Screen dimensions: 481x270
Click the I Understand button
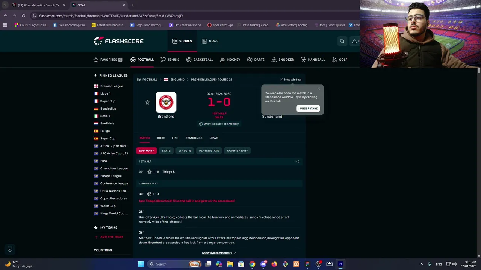pos(308,108)
